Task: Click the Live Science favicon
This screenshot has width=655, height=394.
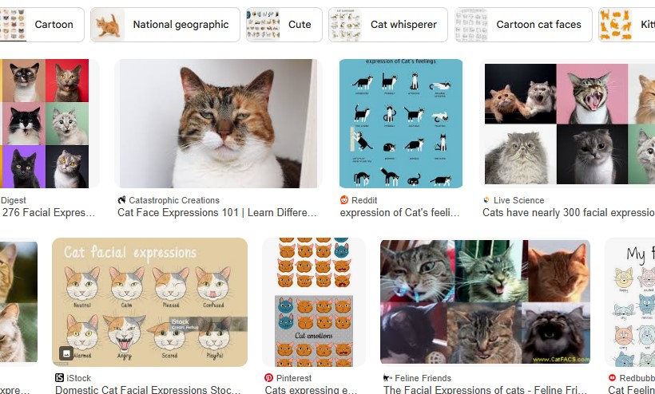Action: (x=486, y=200)
